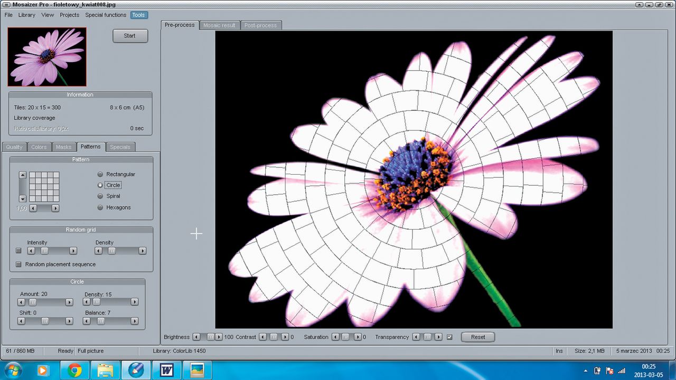Open the network signal tray icon
The width and height of the screenshot is (676, 380).
(x=621, y=370)
